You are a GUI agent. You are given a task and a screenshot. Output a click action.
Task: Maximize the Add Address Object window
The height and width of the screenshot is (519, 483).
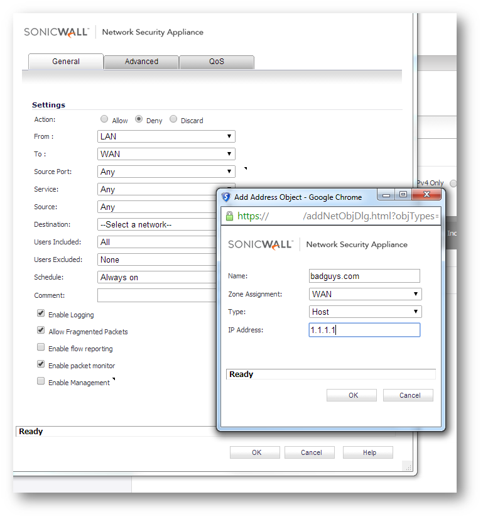pyautogui.click(x=403, y=195)
